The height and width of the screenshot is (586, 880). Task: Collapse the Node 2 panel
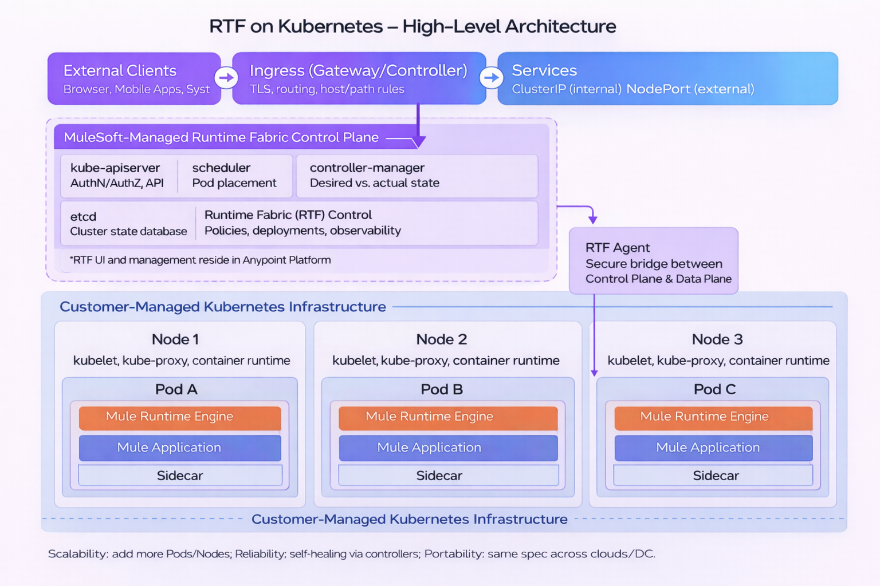point(441,339)
